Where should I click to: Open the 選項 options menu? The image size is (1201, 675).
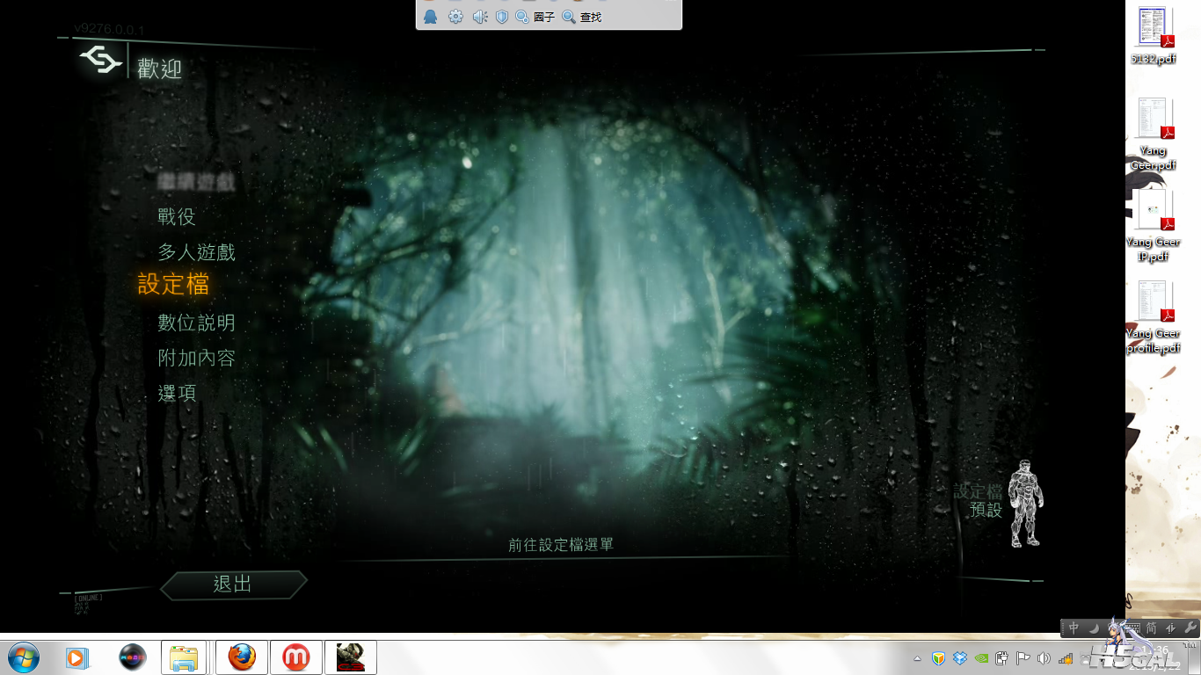click(177, 393)
